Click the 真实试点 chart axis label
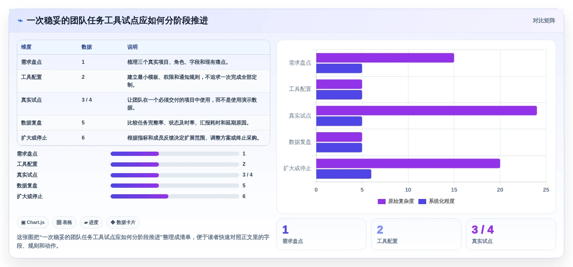This screenshot has height=267, width=573. click(x=300, y=115)
